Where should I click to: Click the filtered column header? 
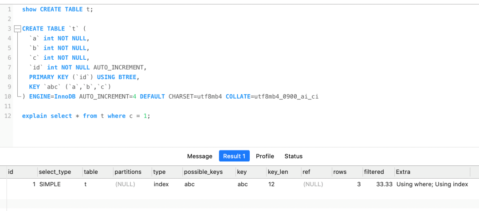tap(373, 172)
